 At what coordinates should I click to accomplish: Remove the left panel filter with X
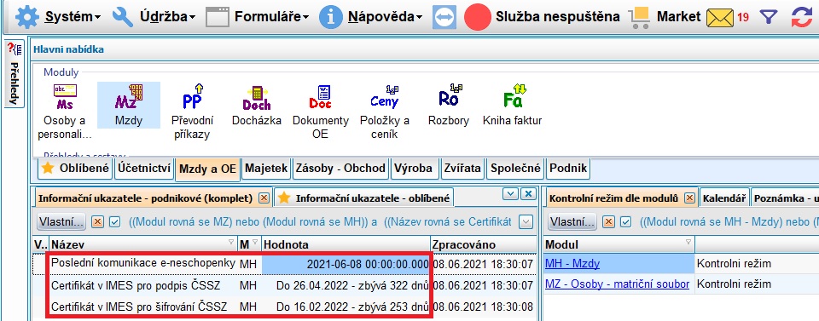point(97,222)
